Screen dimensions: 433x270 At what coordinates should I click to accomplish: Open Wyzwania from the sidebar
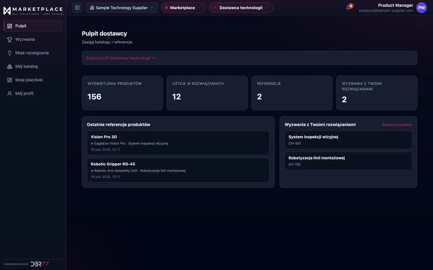[33, 39]
